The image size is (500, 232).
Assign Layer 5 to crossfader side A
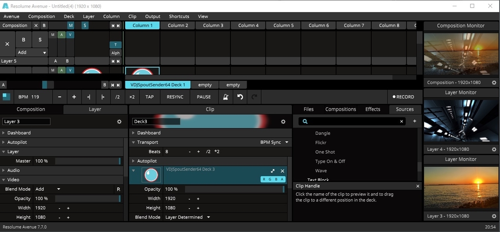[x=55, y=61]
